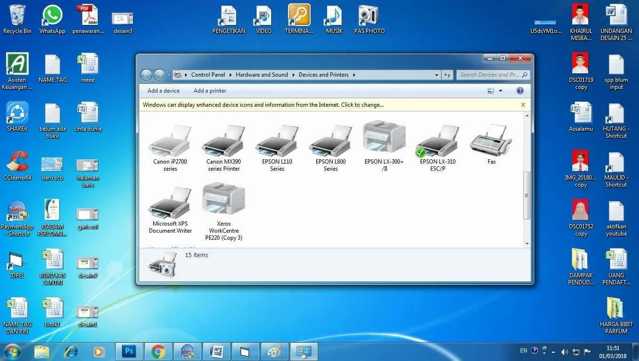
Task: Select the BUKU KAS SANTRI file
Action: click(52, 267)
